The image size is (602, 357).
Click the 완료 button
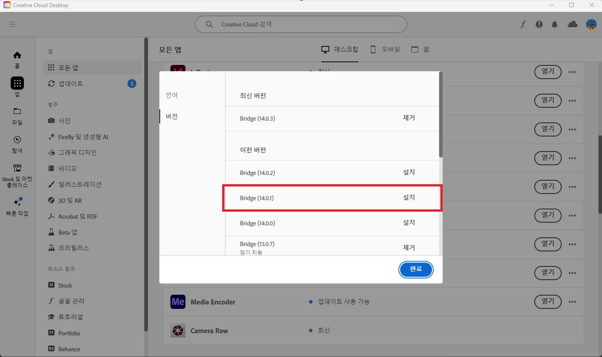[x=416, y=269]
